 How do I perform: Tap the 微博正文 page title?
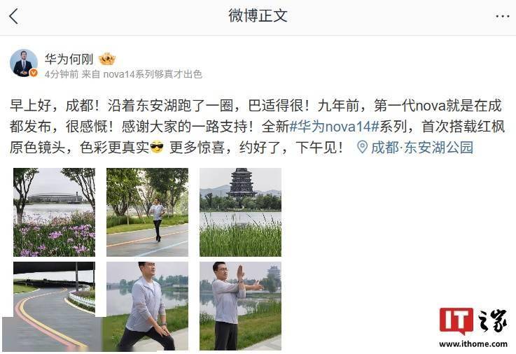258,16
